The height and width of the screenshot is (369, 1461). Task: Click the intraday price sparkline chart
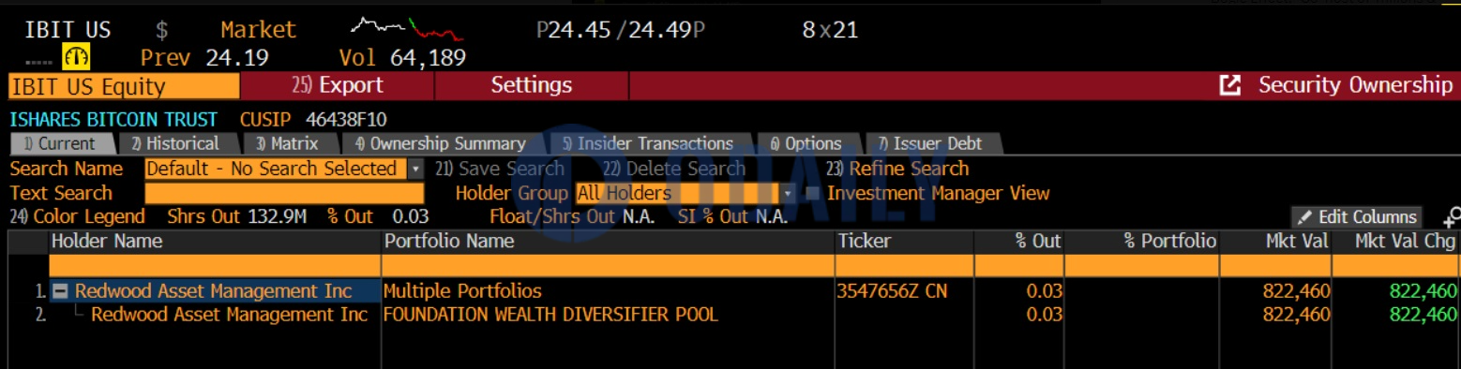(x=406, y=28)
